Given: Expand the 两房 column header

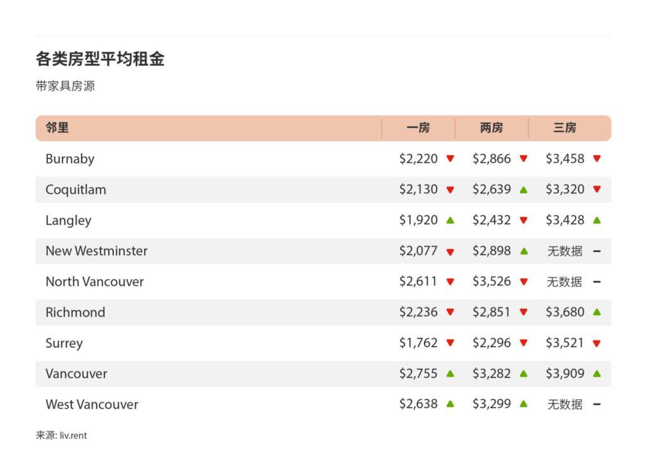Looking at the screenshot, I should (x=492, y=128).
